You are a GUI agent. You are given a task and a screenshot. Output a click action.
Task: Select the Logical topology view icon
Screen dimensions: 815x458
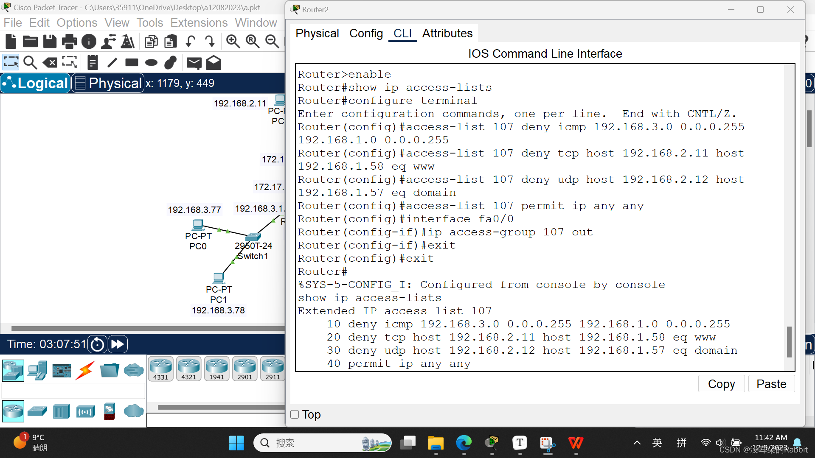coord(36,83)
